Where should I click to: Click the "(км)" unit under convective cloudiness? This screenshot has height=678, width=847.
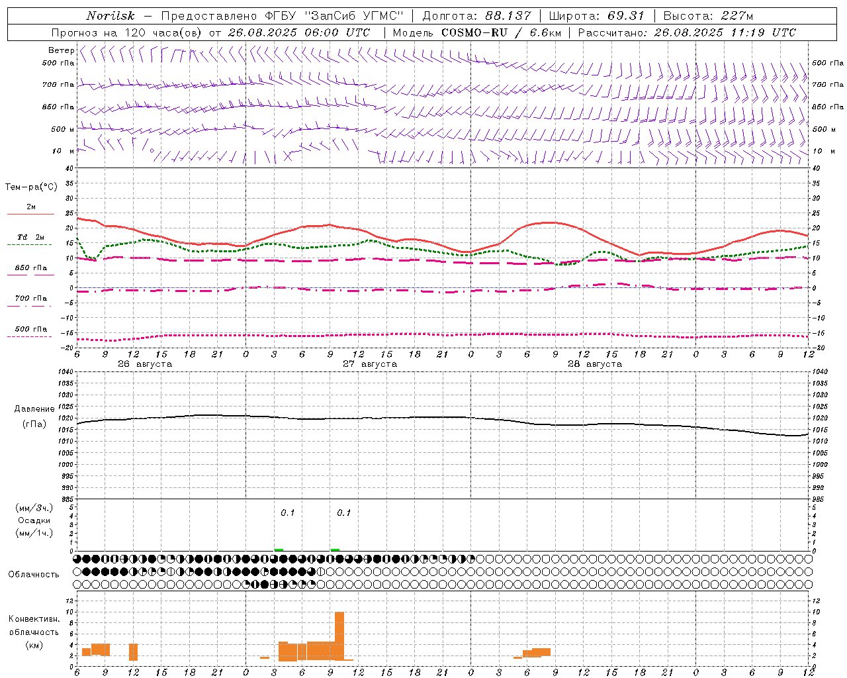[x=34, y=645]
